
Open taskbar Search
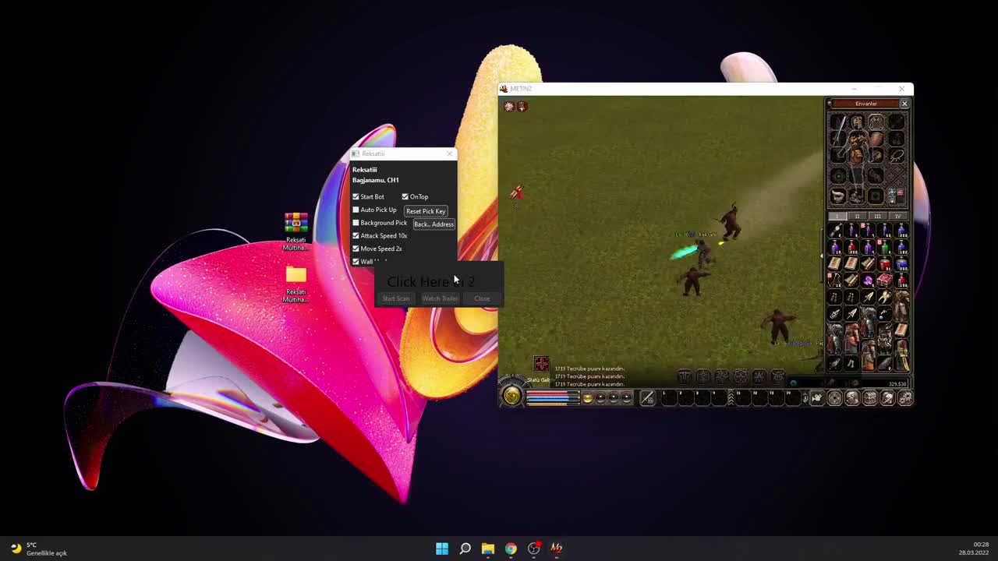[x=465, y=549]
